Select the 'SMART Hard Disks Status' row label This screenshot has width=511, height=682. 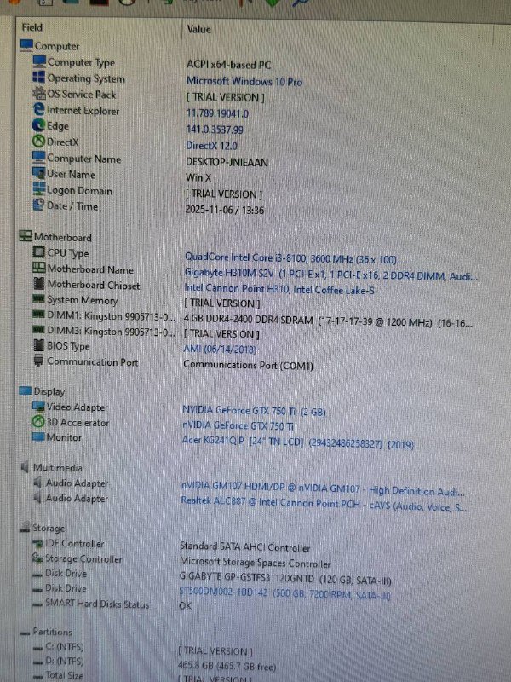(97, 604)
